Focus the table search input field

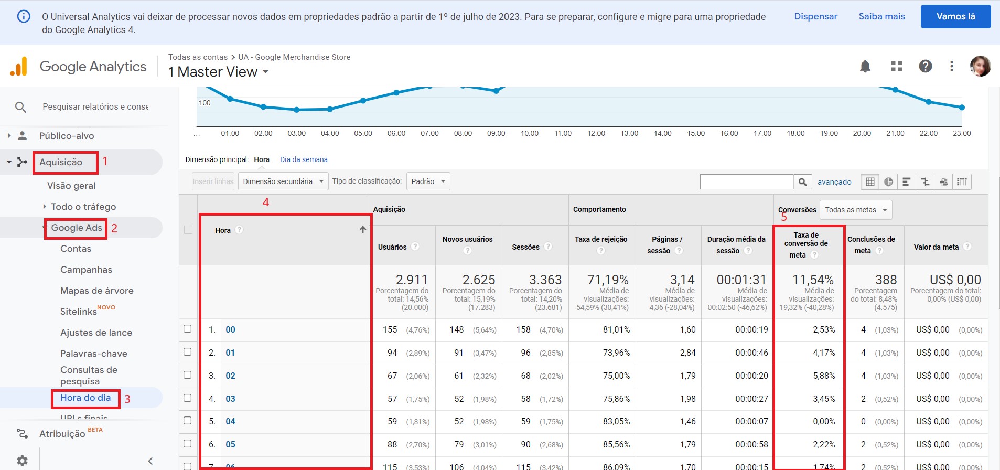[x=747, y=182]
